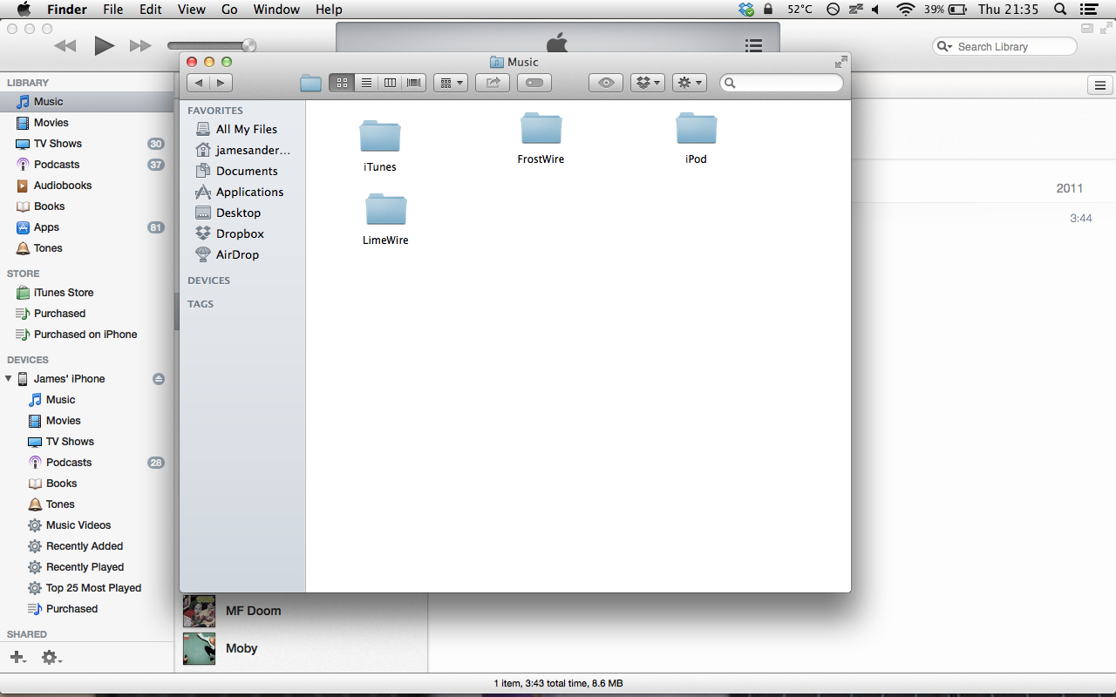The image size is (1116, 697).
Task: Select Audiobooks in iTunes Library
Action: (87, 186)
